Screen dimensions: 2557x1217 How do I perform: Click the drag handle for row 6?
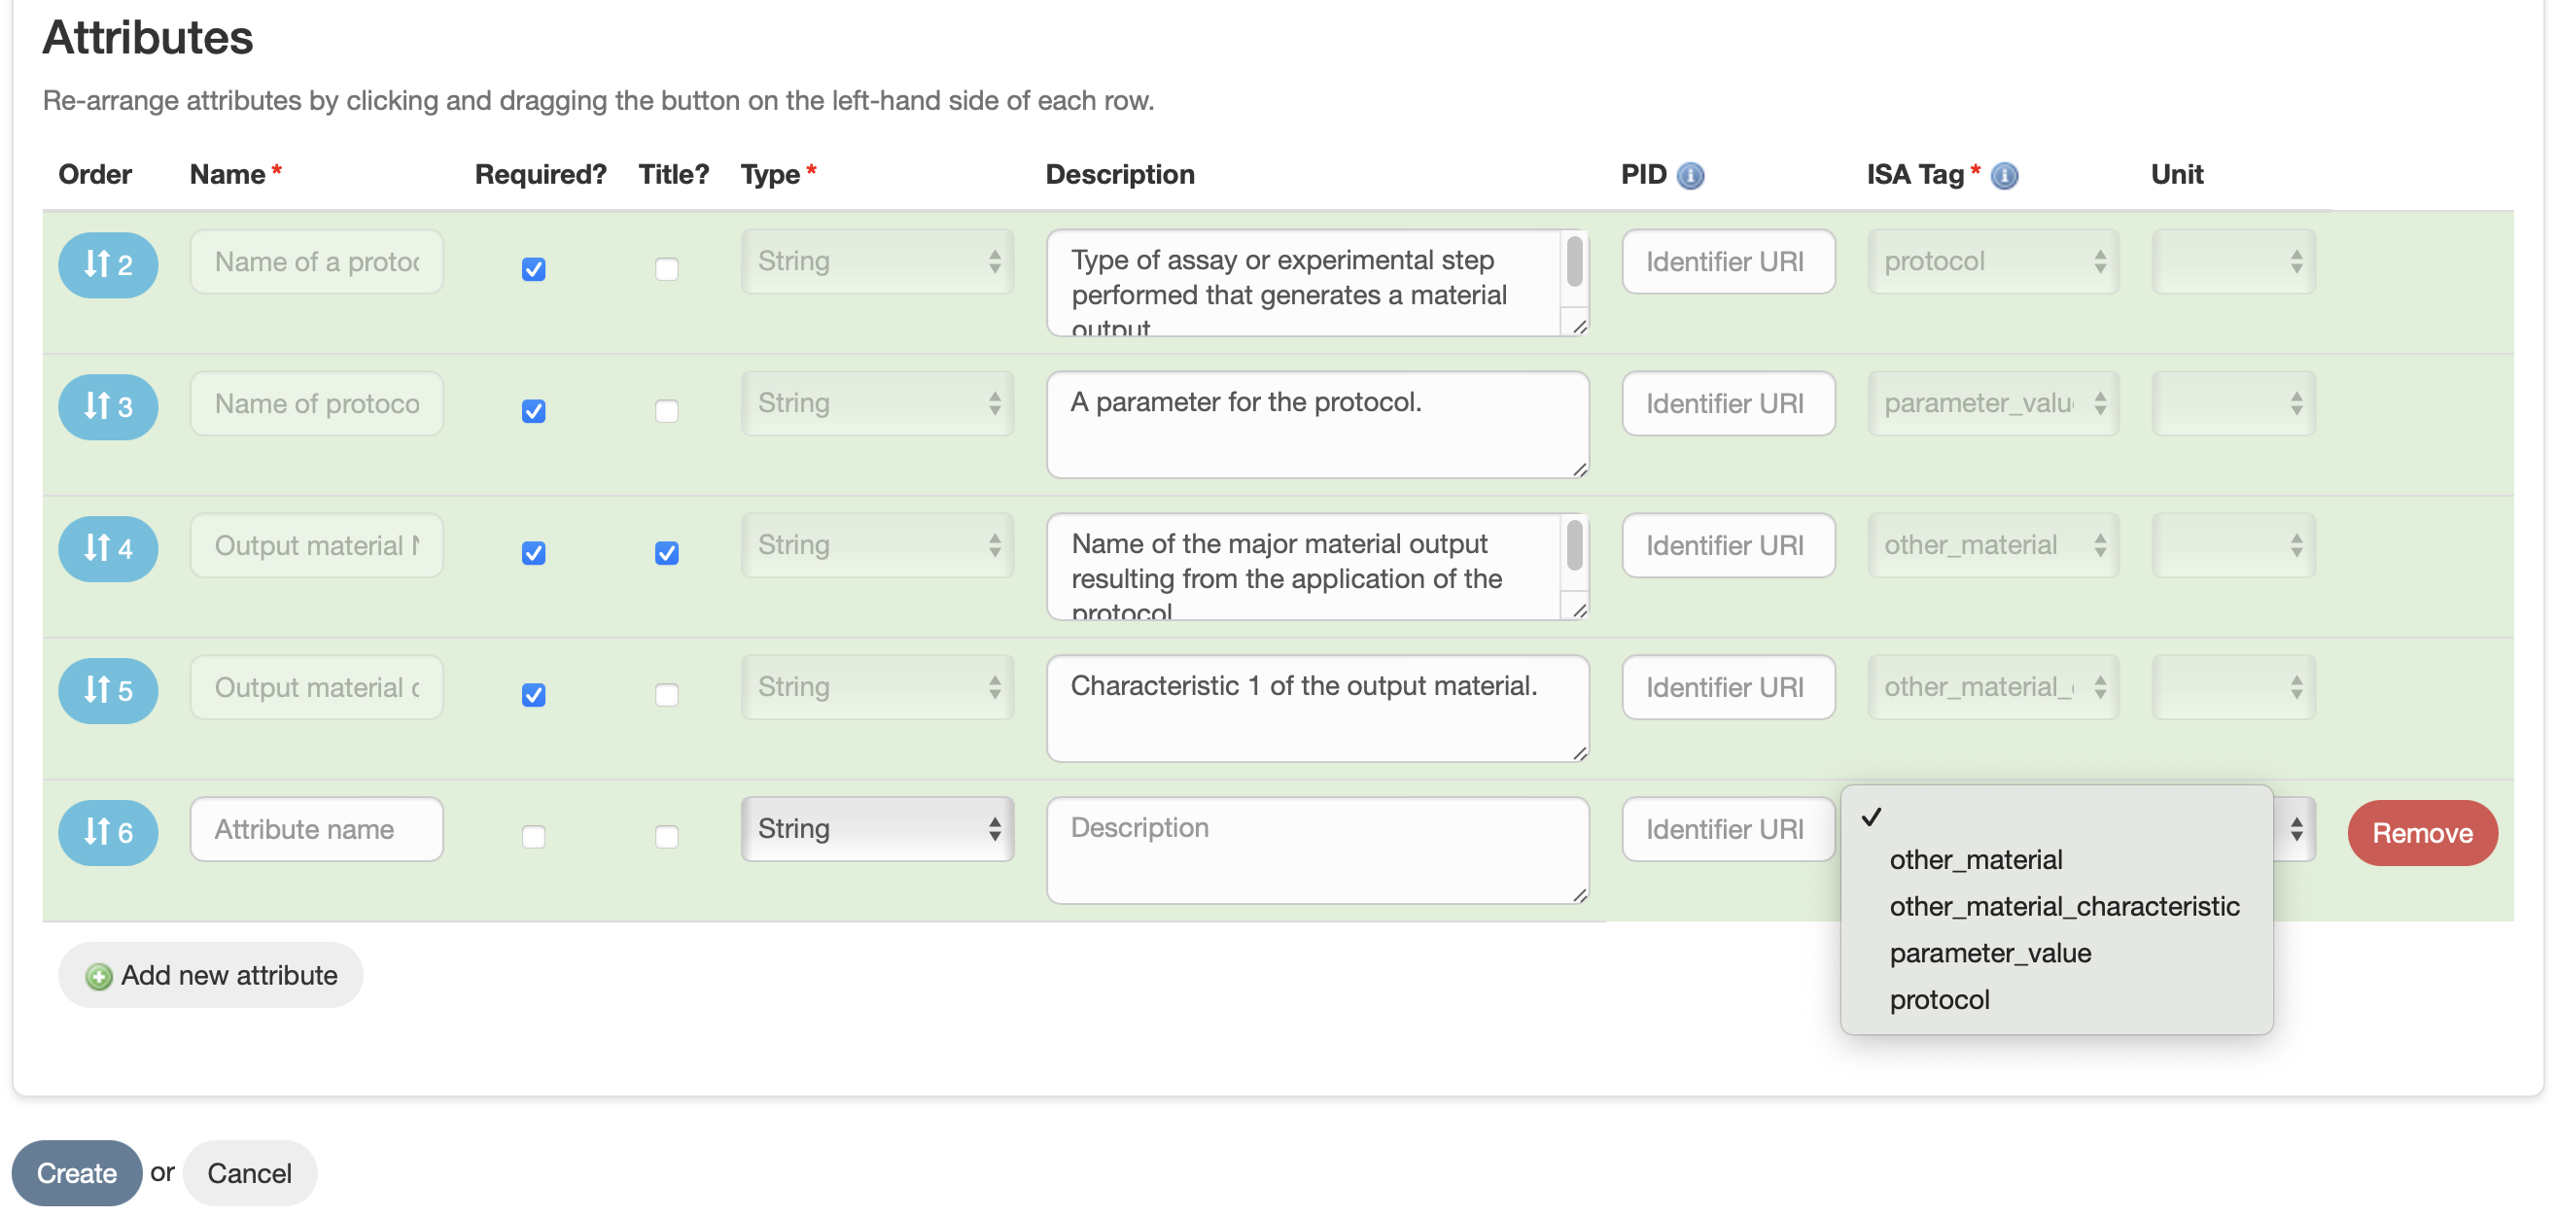point(107,833)
